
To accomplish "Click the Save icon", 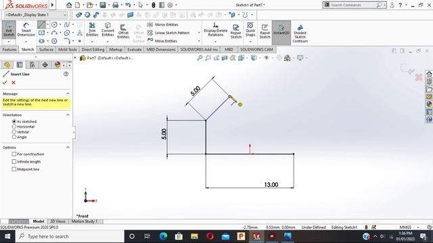I will coord(103,5).
